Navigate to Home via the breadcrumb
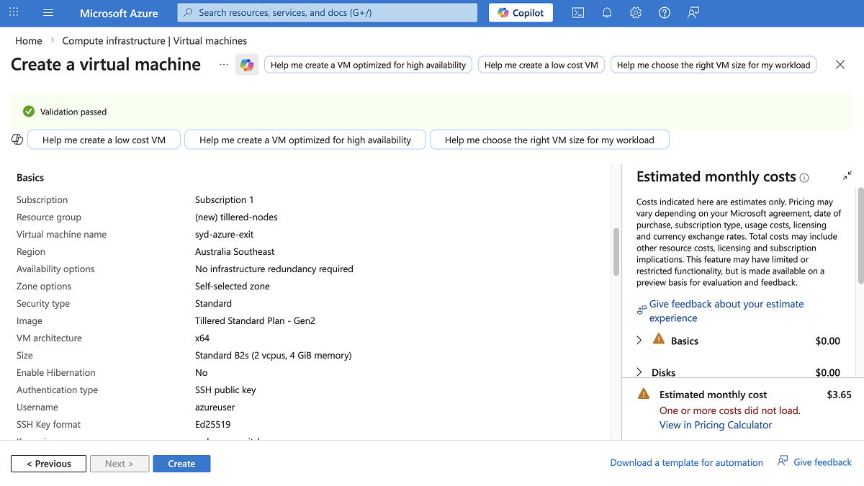This screenshot has width=864, height=486. [x=28, y=40]
